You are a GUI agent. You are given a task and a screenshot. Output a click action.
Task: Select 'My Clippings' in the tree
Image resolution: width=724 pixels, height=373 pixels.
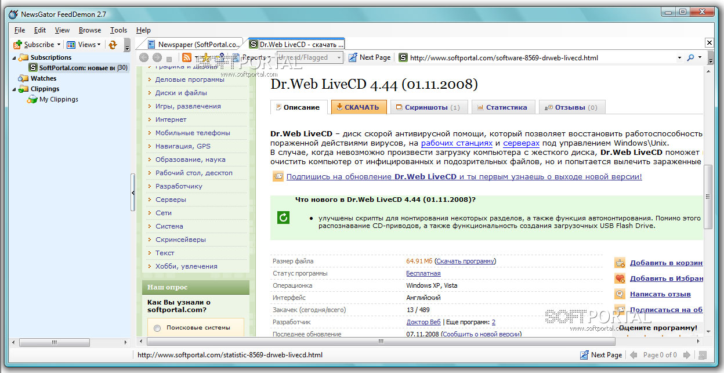tap(59, 99)
